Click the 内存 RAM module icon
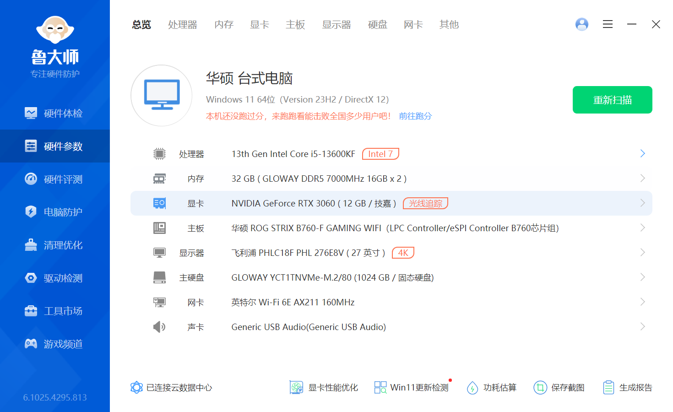 [x=159, y=179]
